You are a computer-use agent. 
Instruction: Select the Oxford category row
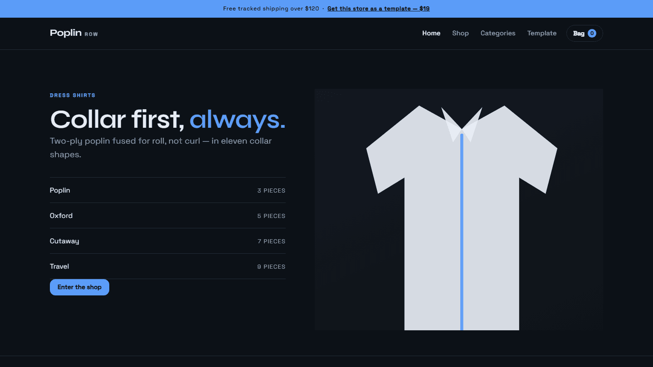tap(168, 216)
